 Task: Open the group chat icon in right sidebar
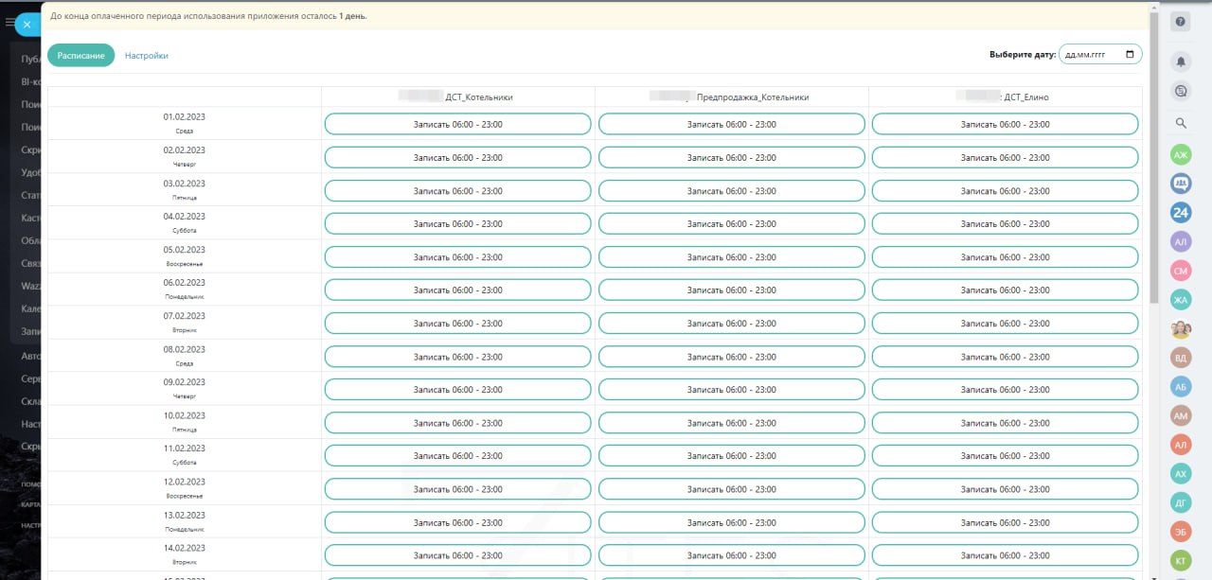1180,183
